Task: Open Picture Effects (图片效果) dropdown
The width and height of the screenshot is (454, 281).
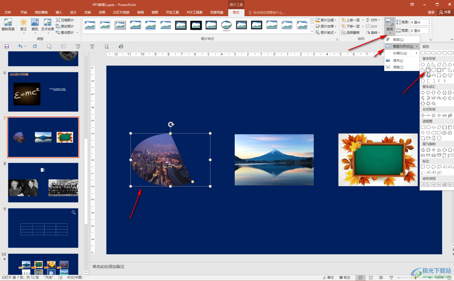Action: point(326,26)
